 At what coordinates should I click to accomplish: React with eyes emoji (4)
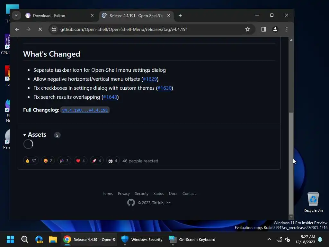point(113,161)
